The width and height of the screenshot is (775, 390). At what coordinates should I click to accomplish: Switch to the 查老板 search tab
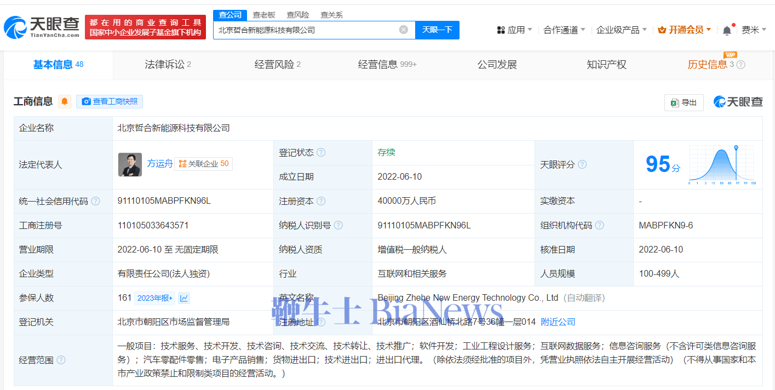[264, 15]
